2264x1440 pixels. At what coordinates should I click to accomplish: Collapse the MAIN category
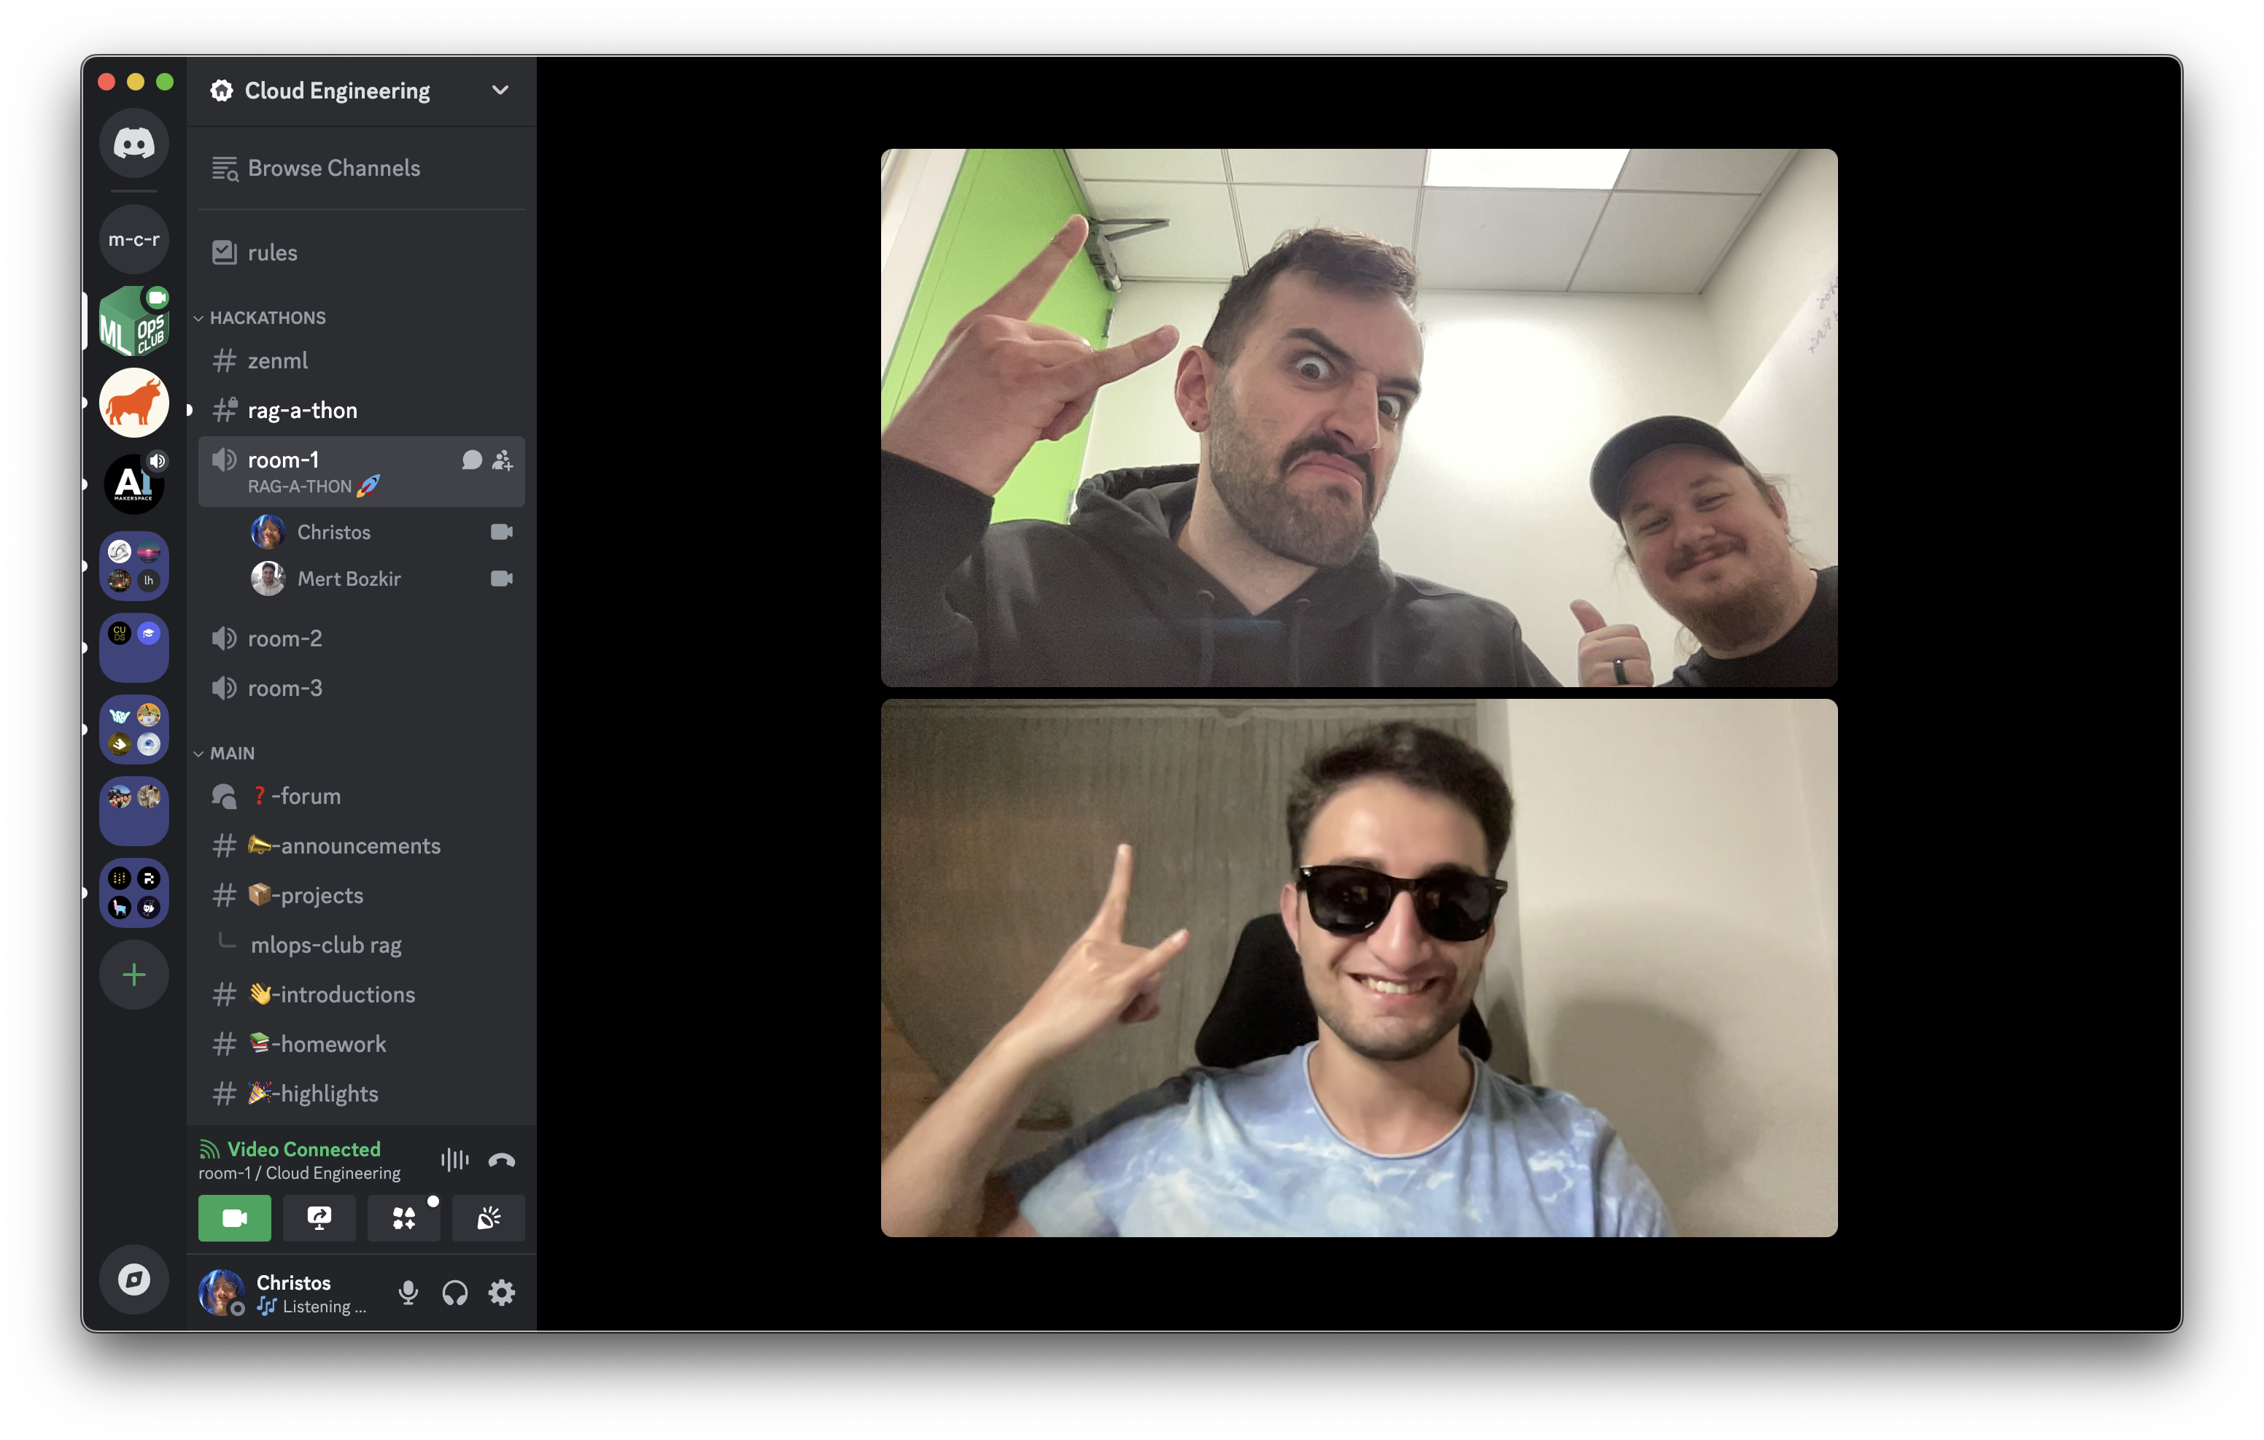pyautogui.click(x=231, y=754)
